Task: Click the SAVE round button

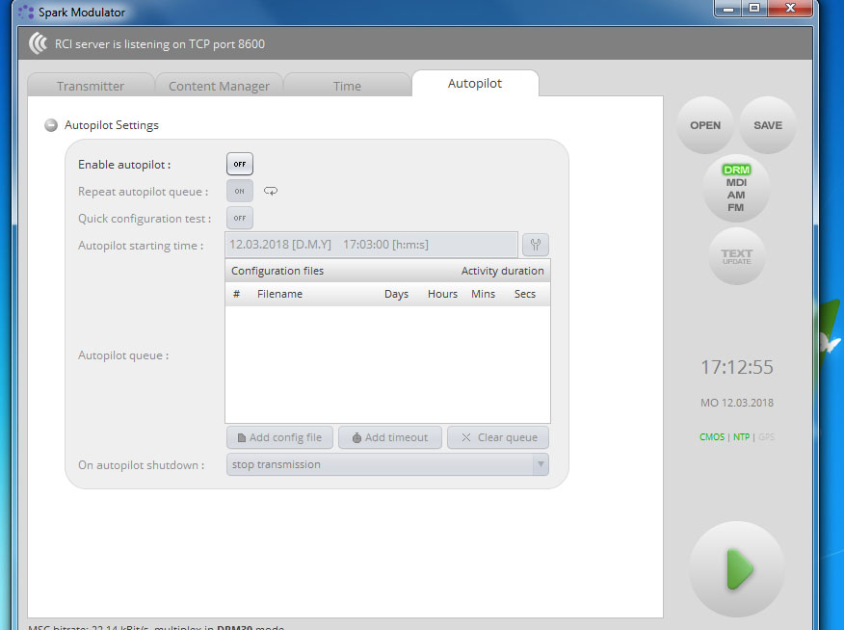Action: tap(768, 125)
